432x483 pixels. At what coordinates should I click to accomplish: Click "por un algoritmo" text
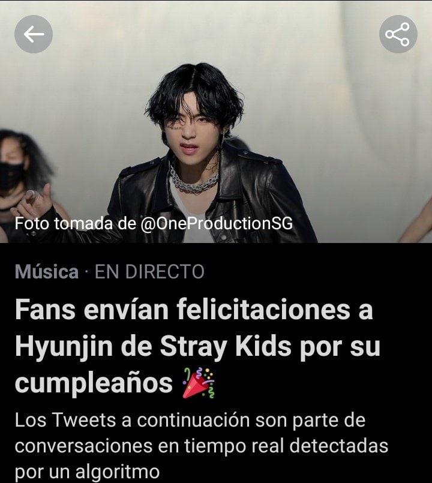click(x=87, y=471)
